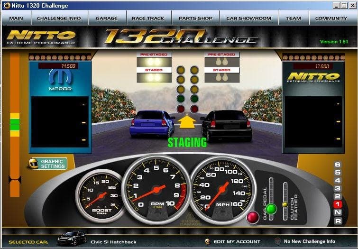358x249 pixels.
Task: Click the 14.500 dial-in display
Action: tap(58, 66)
